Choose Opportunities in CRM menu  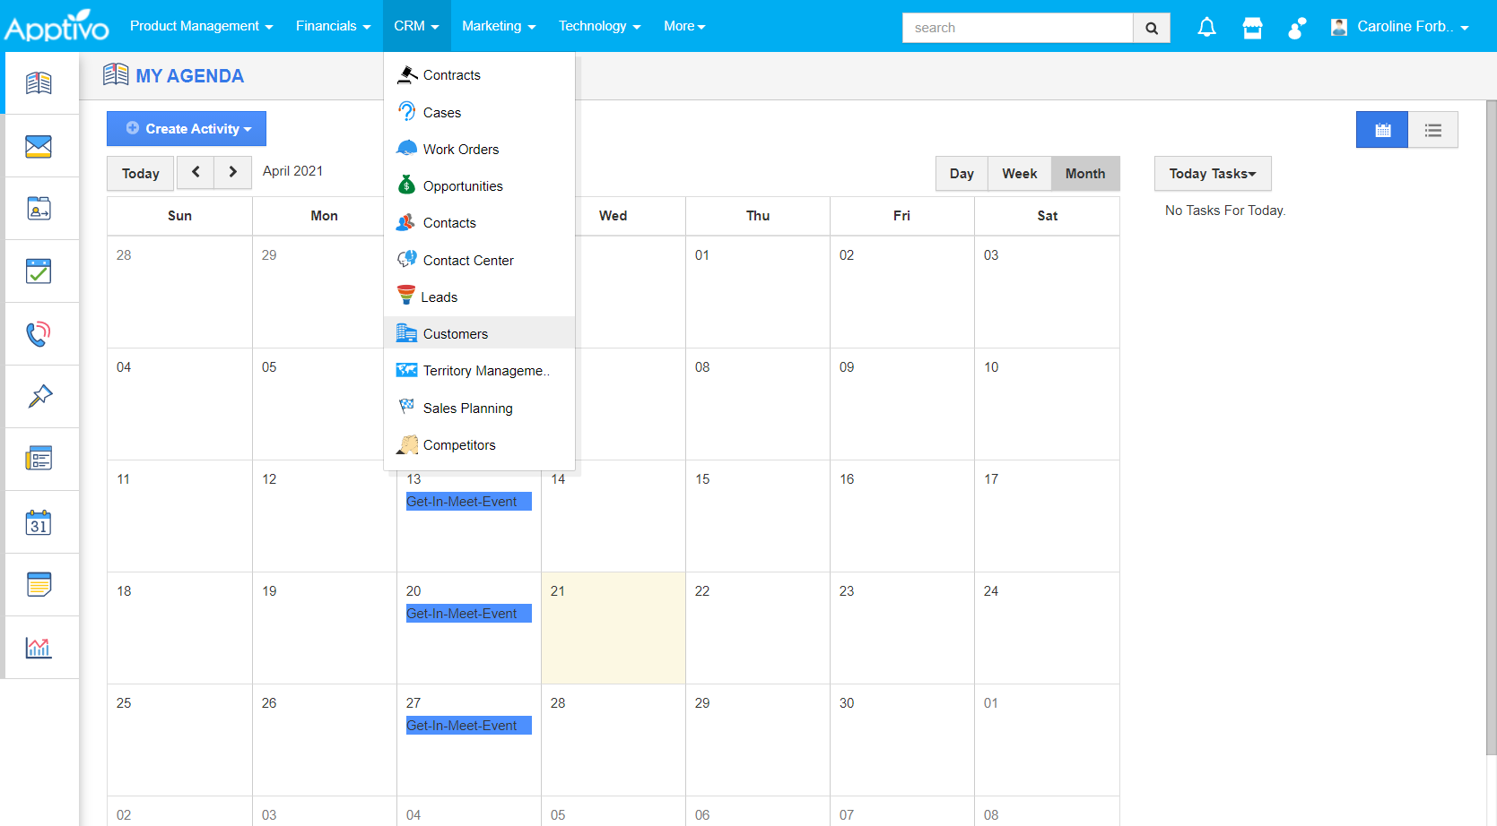tap(463, 186)
